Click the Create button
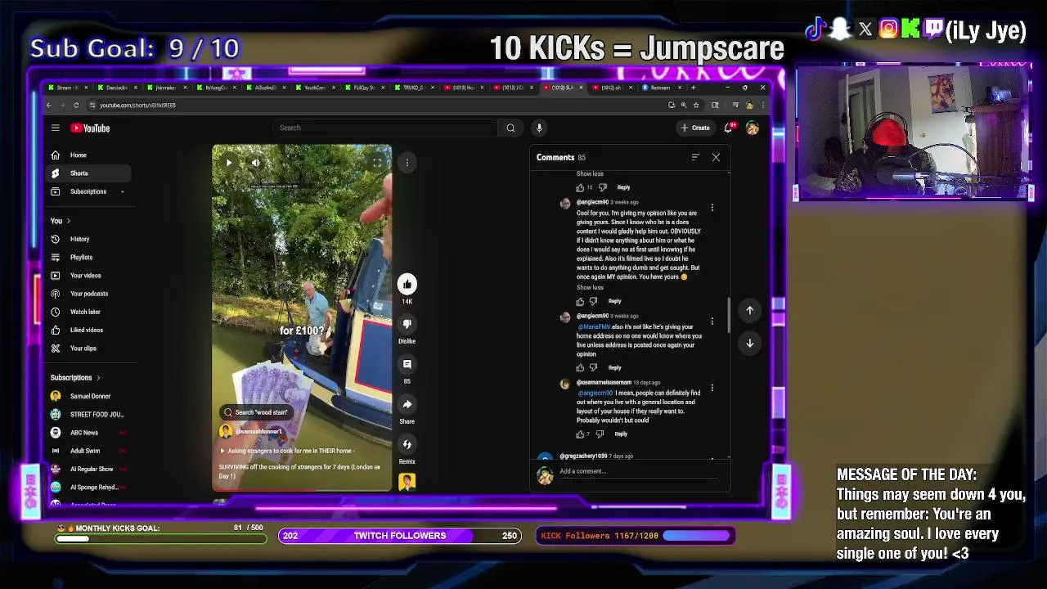Image resolution: width=1047 pixels, height=589 pixels. 695,128
